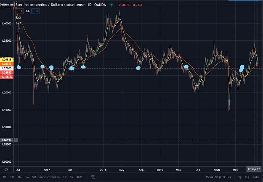Click the 1.20000 price axis label

click(7, 92)
